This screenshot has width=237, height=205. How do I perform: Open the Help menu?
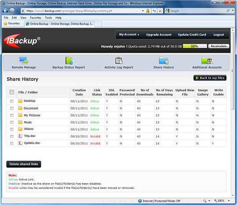tap(58, 18)
